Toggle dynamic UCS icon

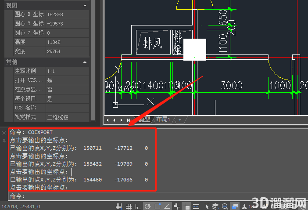pos(176,206)
